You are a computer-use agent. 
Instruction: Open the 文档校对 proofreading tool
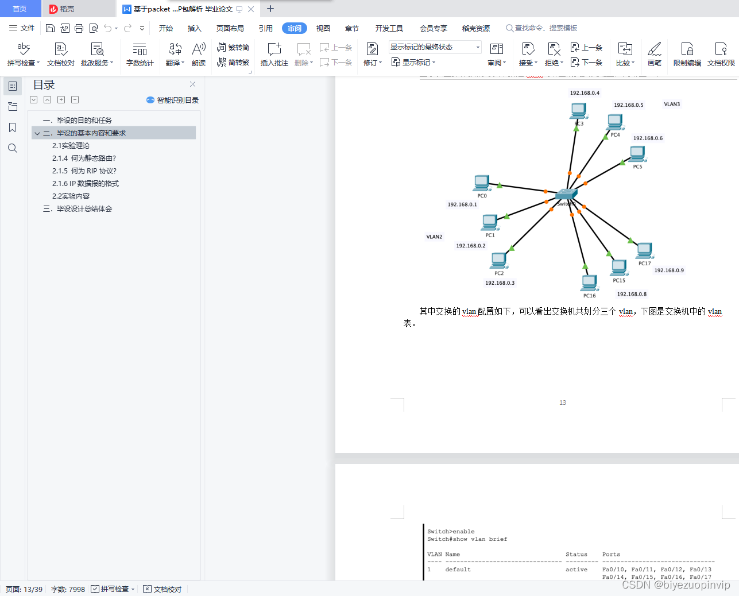pos(60,55)
